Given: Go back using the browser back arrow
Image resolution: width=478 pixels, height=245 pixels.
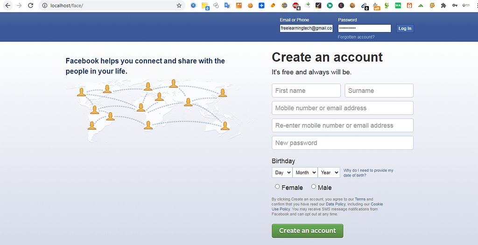Looking at the screenshot, I should [x=8, y=6].
